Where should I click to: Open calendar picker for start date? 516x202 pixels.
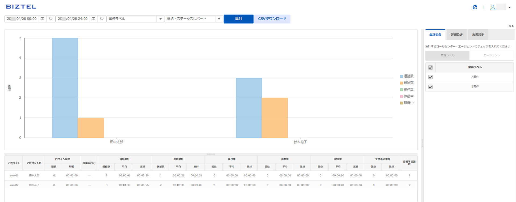point(42,19)
